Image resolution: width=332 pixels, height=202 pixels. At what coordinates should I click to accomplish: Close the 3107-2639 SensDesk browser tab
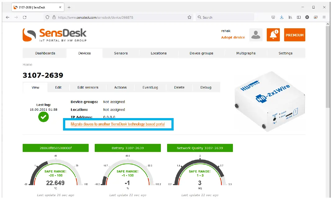point(60,7)
